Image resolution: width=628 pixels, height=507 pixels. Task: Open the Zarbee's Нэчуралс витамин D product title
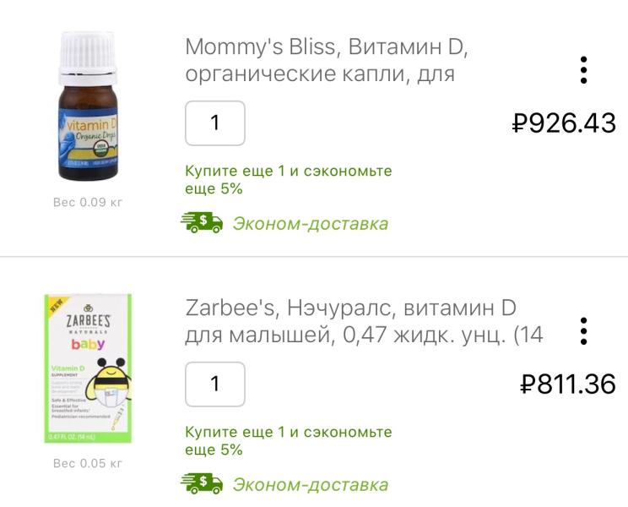tap(364, 321)
